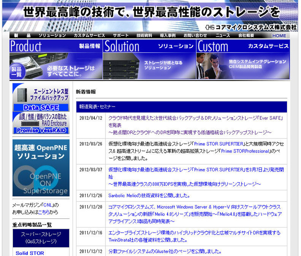This screenshot has height=256, width=301.
Task: Open the Gluster社 page announcement link
Action: pos(165,251)
